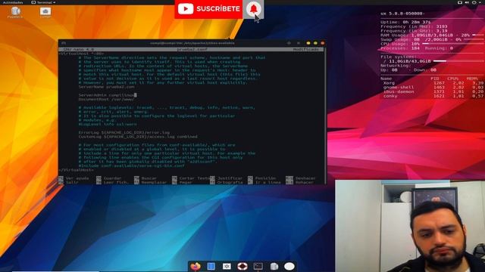Click the ErrorLog line in nano
Screen dimensions: 485x272
124,133
